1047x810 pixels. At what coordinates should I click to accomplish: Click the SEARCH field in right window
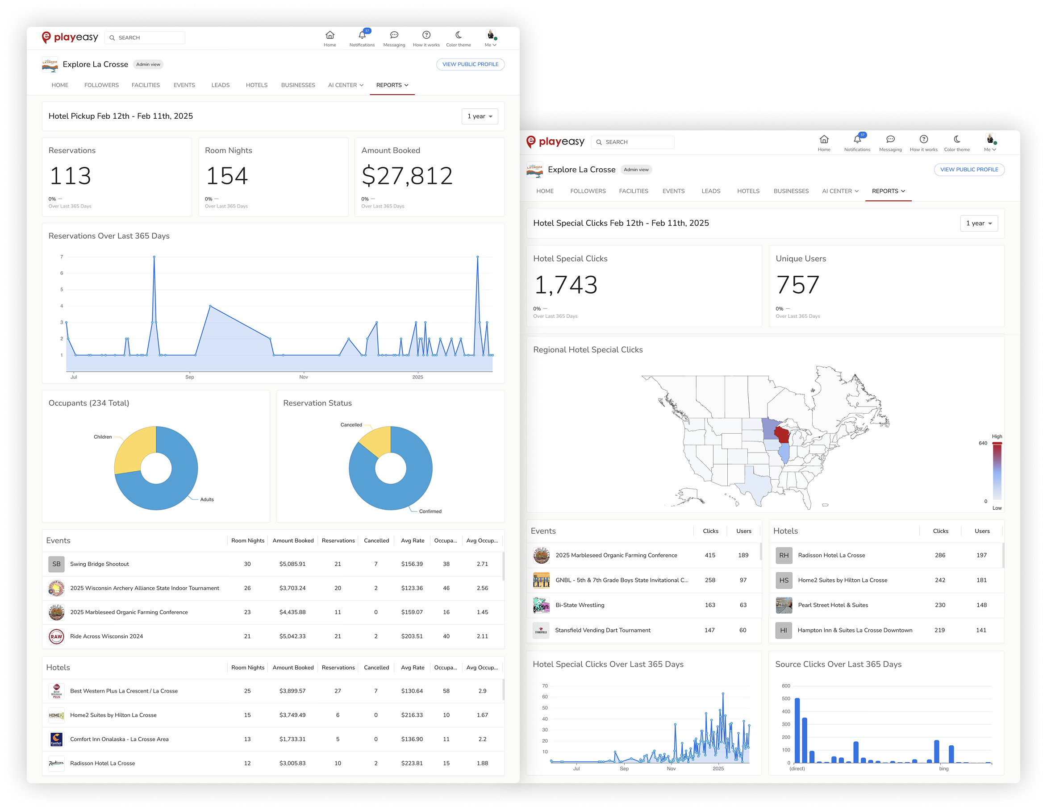point(633,142)
